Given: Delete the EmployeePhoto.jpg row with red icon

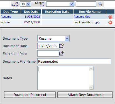Looking at the screenshot, I should pyautogui.click(x=110, y=22).
